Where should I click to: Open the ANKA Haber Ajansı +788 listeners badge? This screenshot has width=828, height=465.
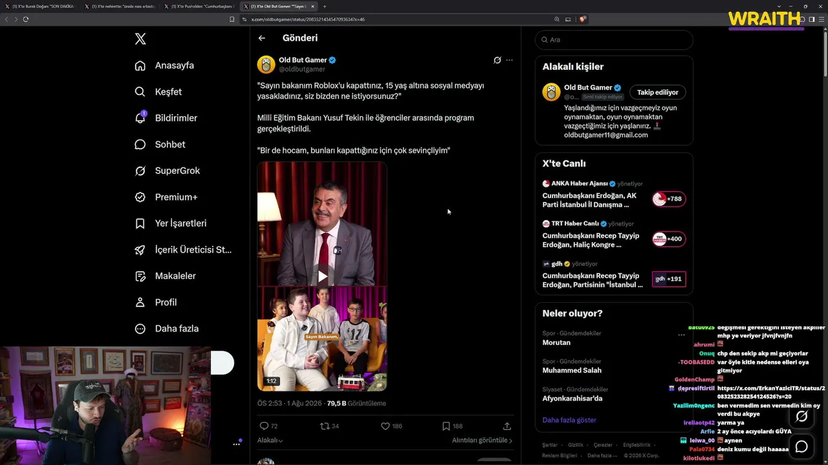pos(669,199)
